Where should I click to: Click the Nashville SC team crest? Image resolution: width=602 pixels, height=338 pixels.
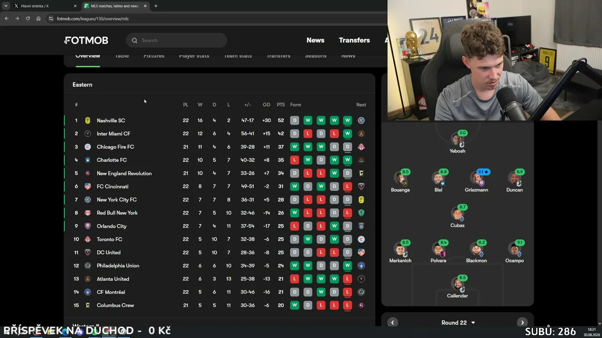pyautogui.click(x=87, y=121)
